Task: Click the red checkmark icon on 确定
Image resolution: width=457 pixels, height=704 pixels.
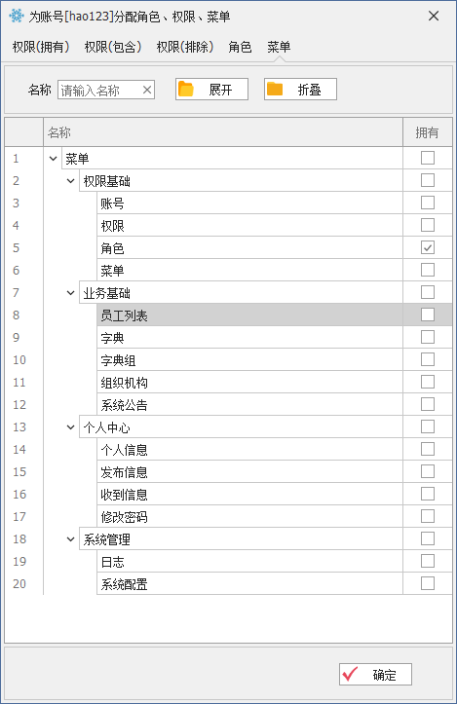Action: click(x=350, y=674)
